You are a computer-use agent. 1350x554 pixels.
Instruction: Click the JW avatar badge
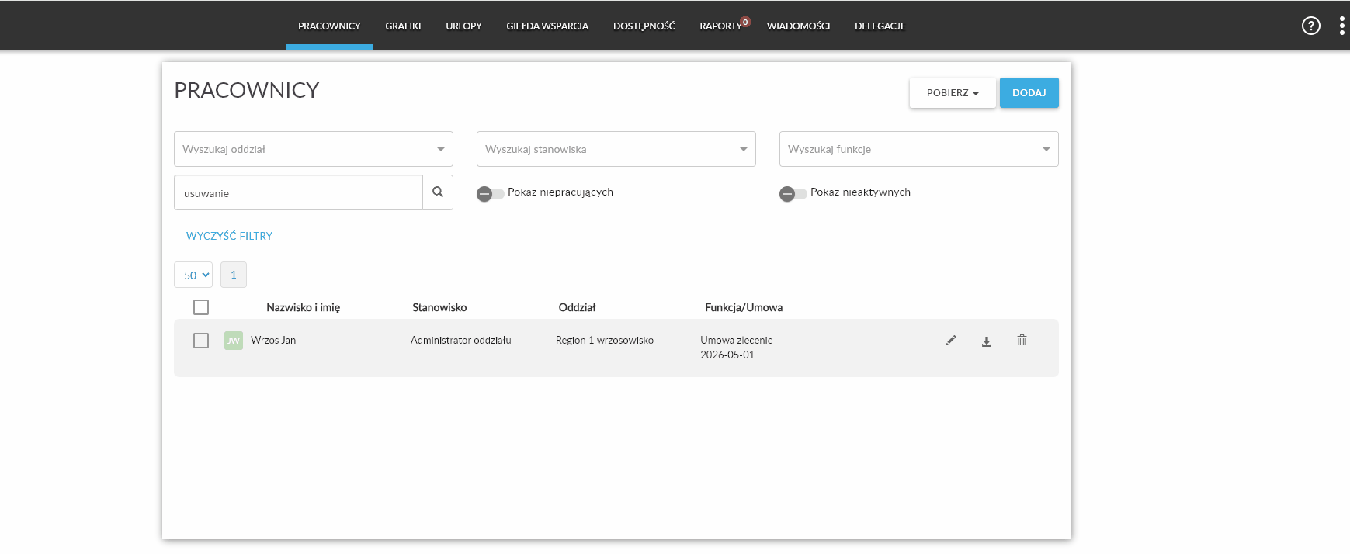[234, 341]
